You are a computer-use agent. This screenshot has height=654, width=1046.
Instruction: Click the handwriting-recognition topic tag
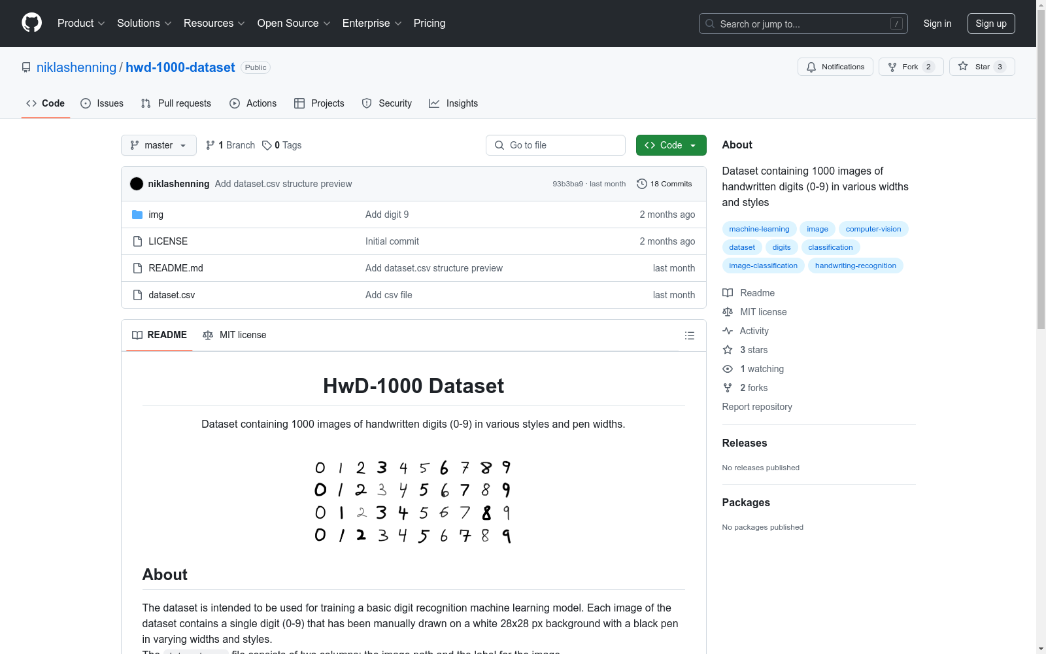(x=855, y=266)
